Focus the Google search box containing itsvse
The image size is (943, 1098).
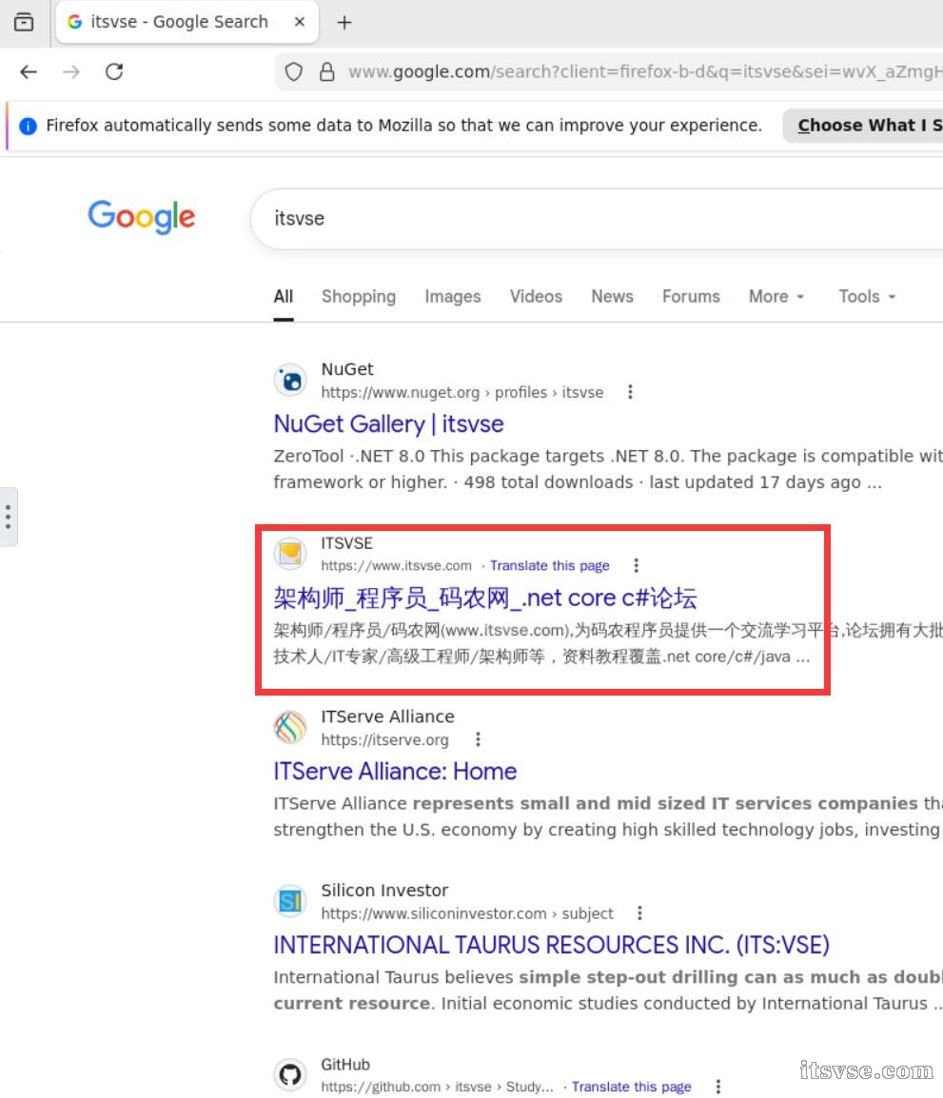pyautogui.click(x=597, y=219)
